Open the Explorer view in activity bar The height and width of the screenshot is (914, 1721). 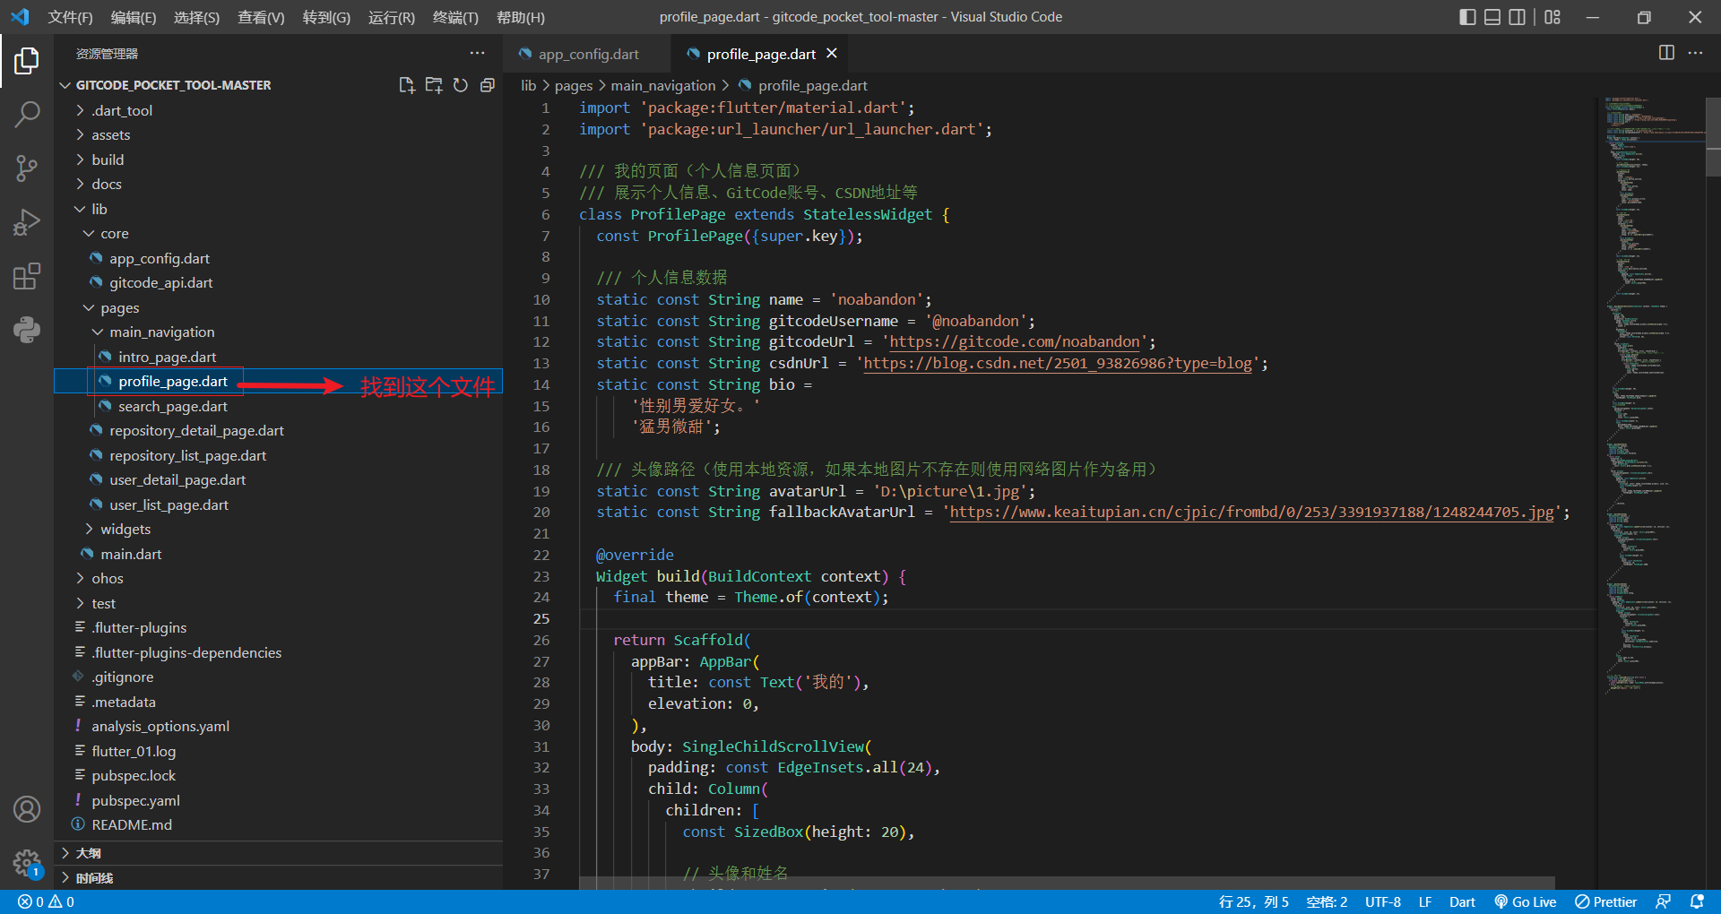click(x=27, y=61)
